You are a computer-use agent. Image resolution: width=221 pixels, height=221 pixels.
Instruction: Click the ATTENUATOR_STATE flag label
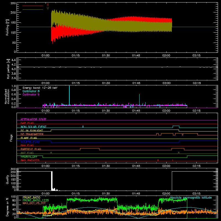[x=33, y=119]
